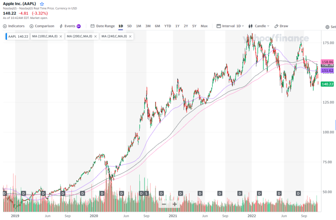Viewport: 336px width, 220px height.
Task: Remove the MA (240,C,MA,0) indicator
Action: [x=130, y=37]
